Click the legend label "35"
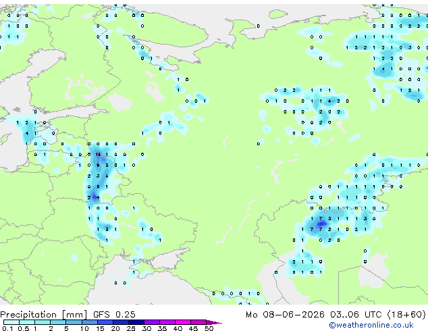This screenshot has width=428, height=331. (162, 328)
